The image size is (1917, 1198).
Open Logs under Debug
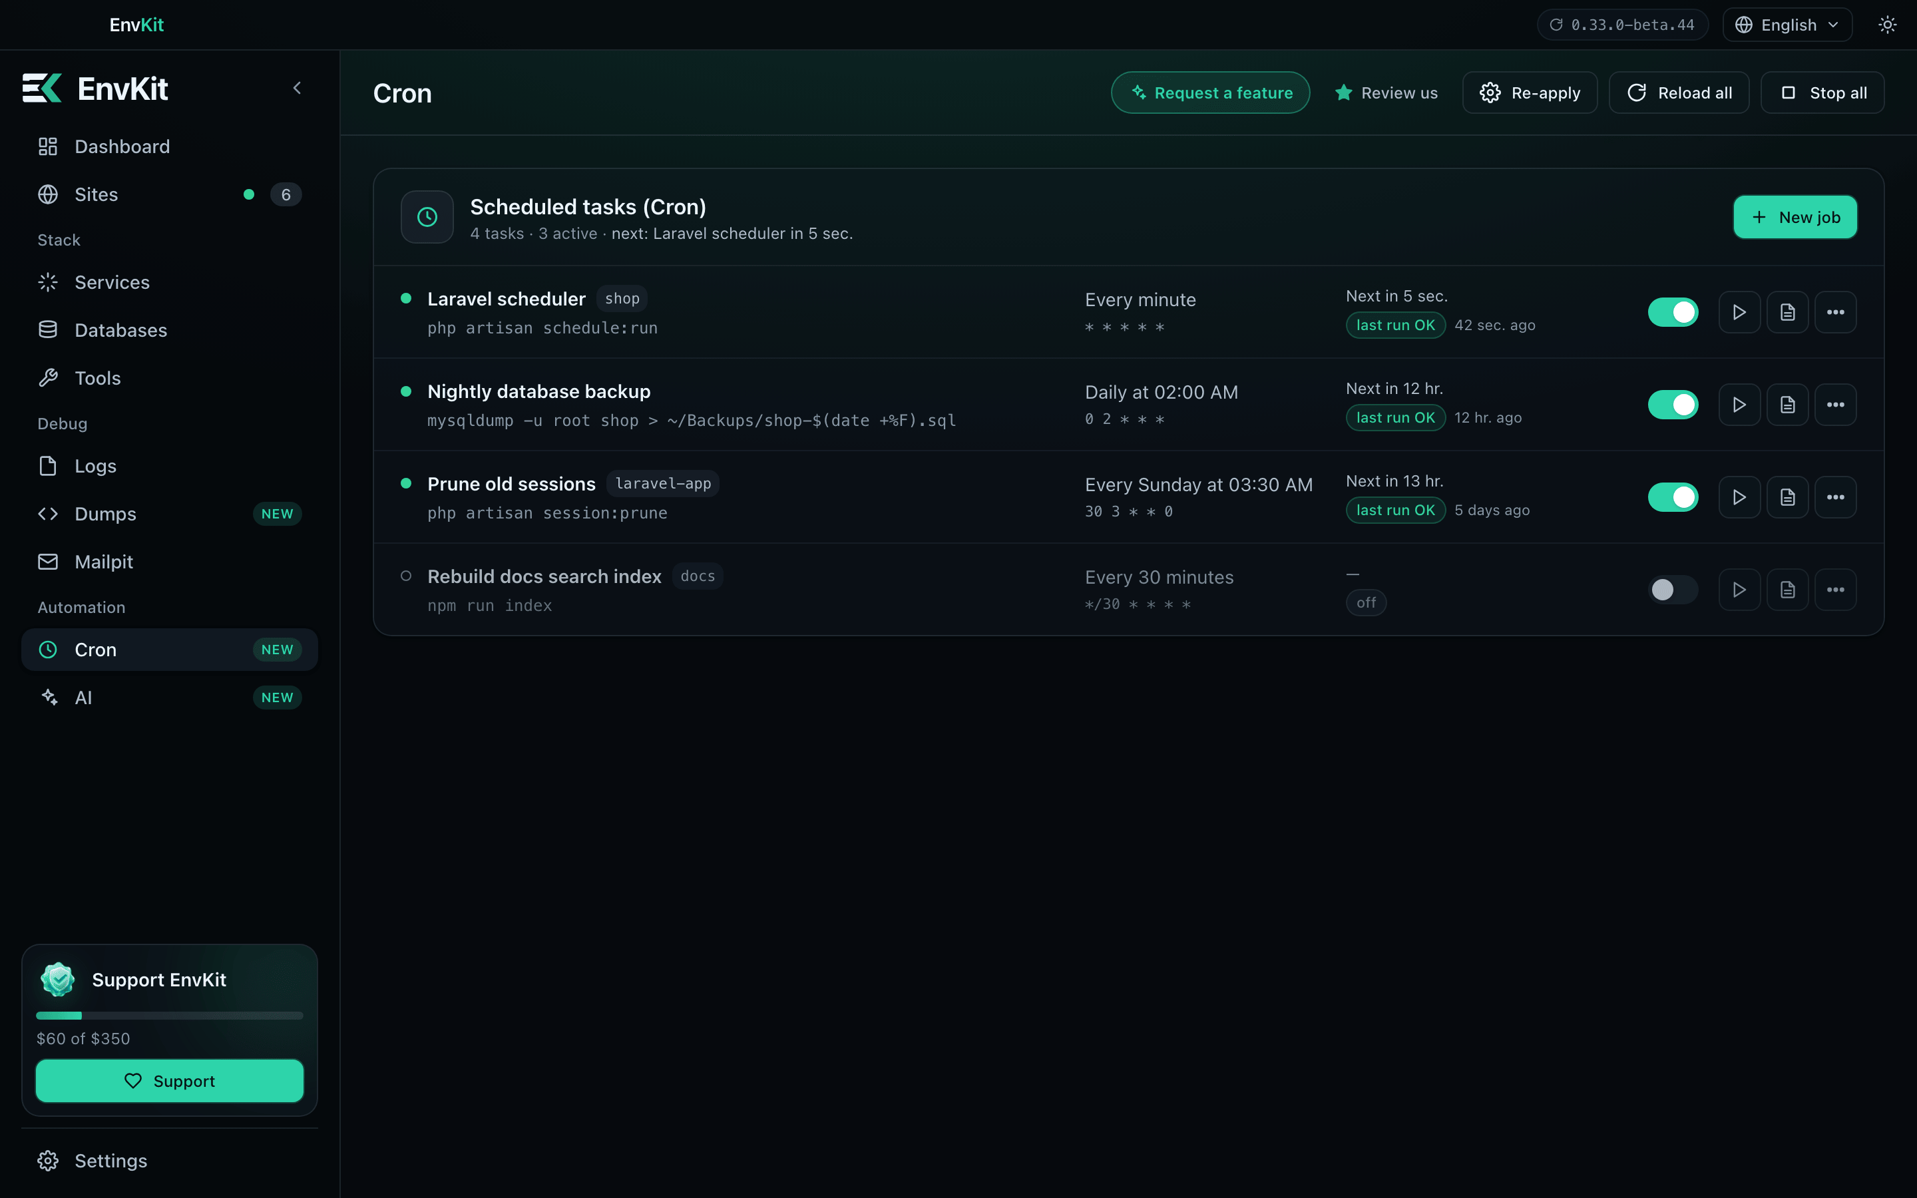click(170, 466)
